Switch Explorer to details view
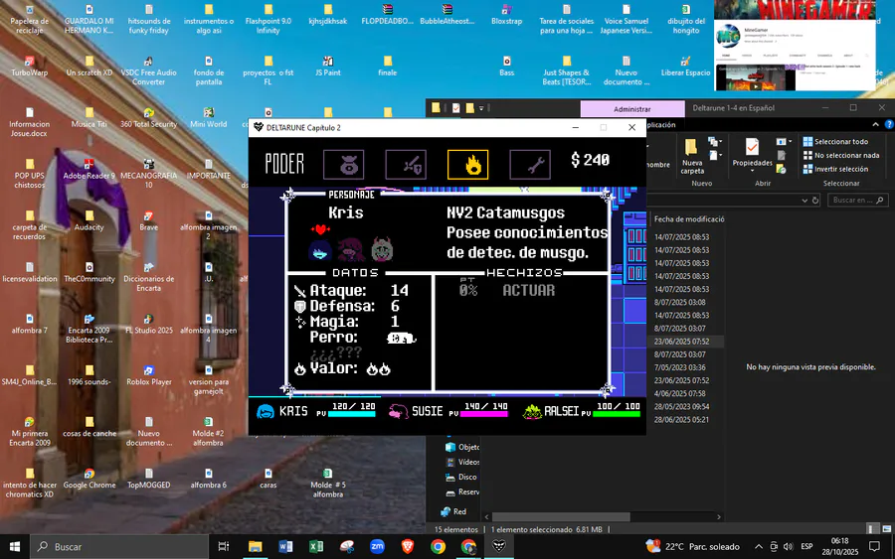The height and width of the screenshot is (559, 895). pyautogui.click(x=873, y=529)
